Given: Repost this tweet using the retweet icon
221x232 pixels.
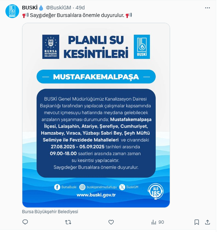Looking at the screenshot, I should click(x=68, y=222).
